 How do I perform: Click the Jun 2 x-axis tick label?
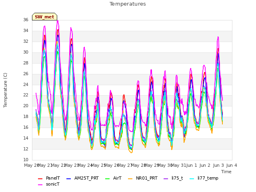205,165
